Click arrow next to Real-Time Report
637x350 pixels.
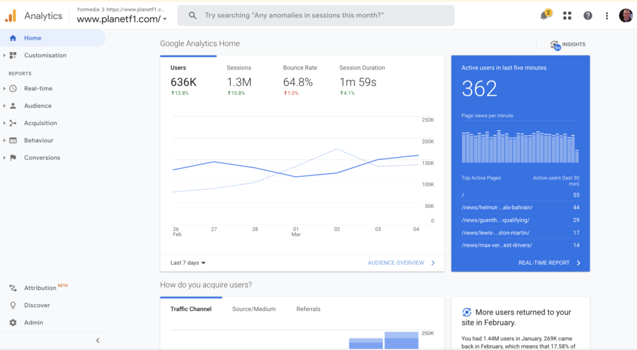point(579,263)
